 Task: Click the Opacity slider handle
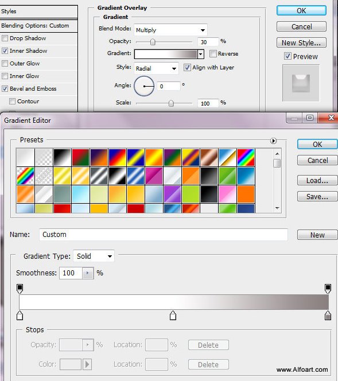pyautogui.click(x=153, y=42)
